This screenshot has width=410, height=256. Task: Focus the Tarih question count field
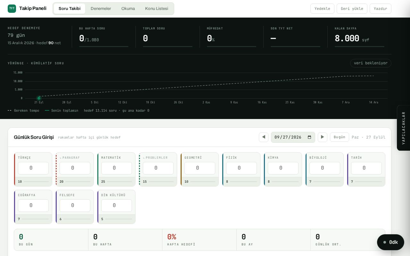(366, 168)
